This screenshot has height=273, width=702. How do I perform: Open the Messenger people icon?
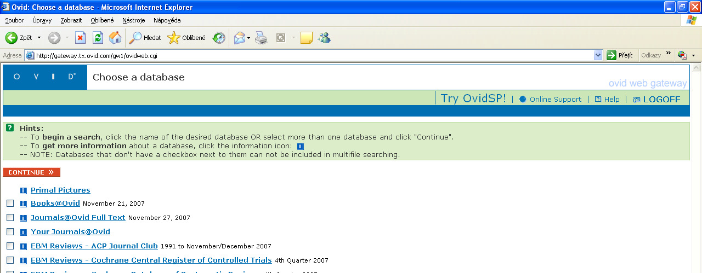pos(324,38)
